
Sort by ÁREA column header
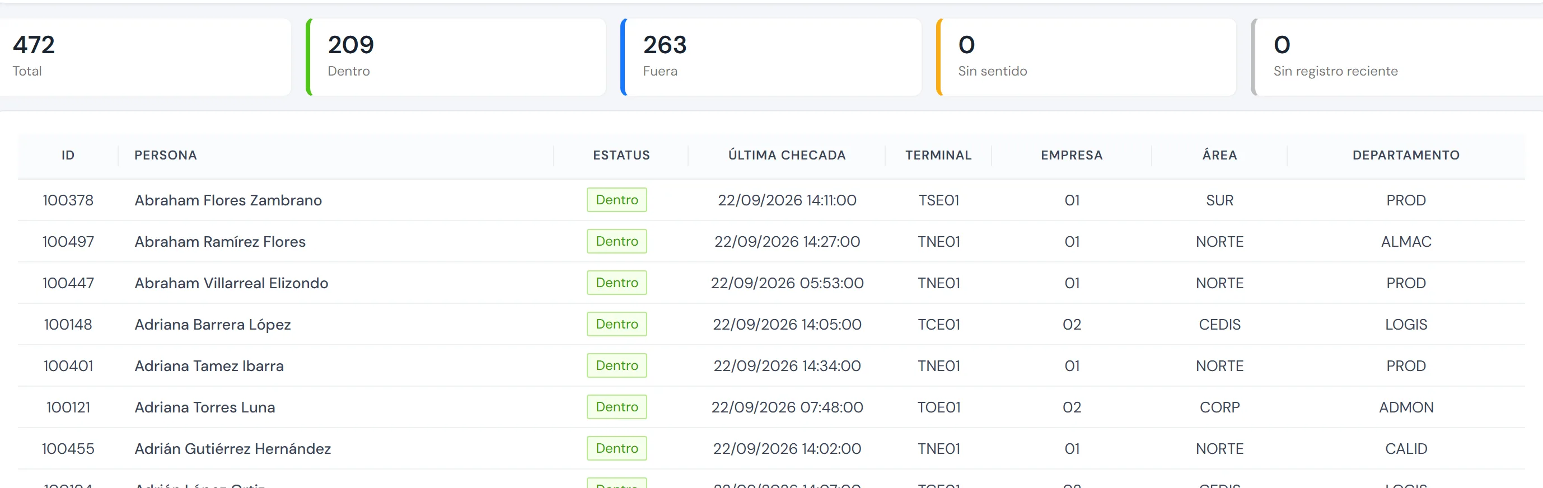tap(1219, 155)
